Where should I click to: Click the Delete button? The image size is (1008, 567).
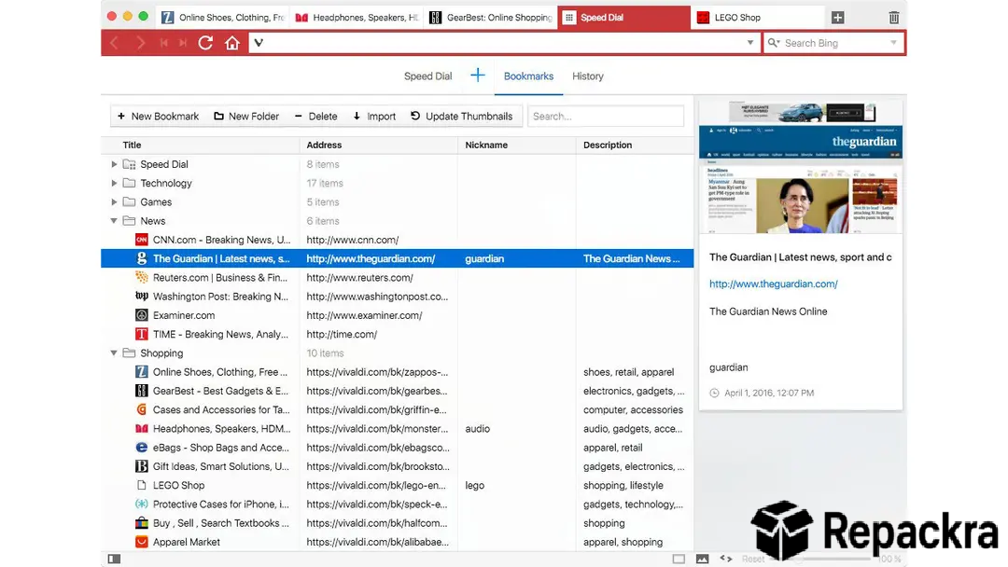click(315, 117)
